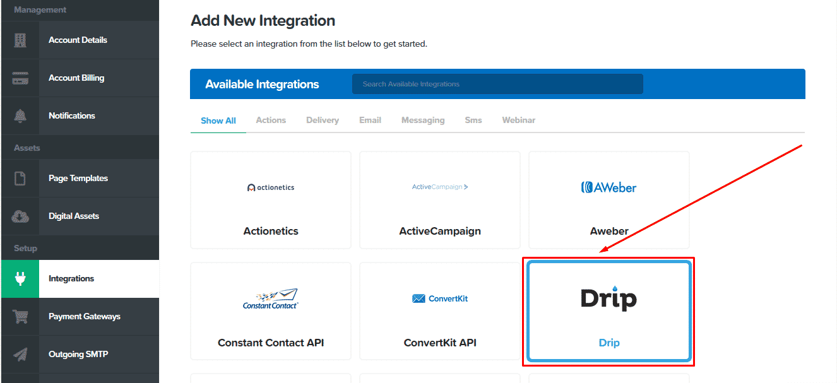
Task: Choose the Drip integration label
Action: pos(609,343)
